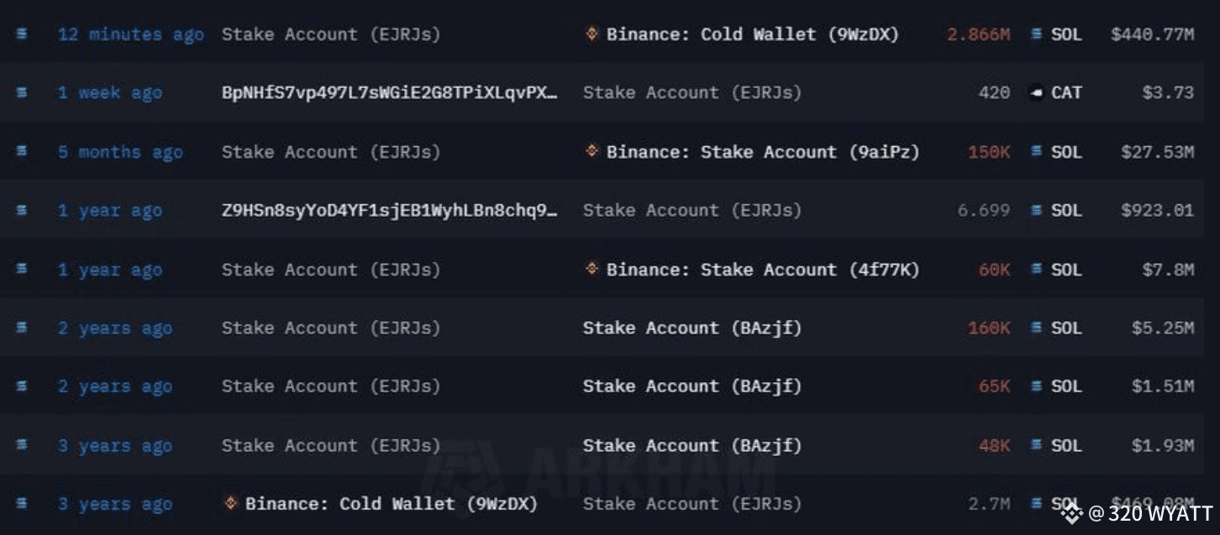Click the 2.866M amount value
The image size is (1220, 535).
(x=978, y=34)
